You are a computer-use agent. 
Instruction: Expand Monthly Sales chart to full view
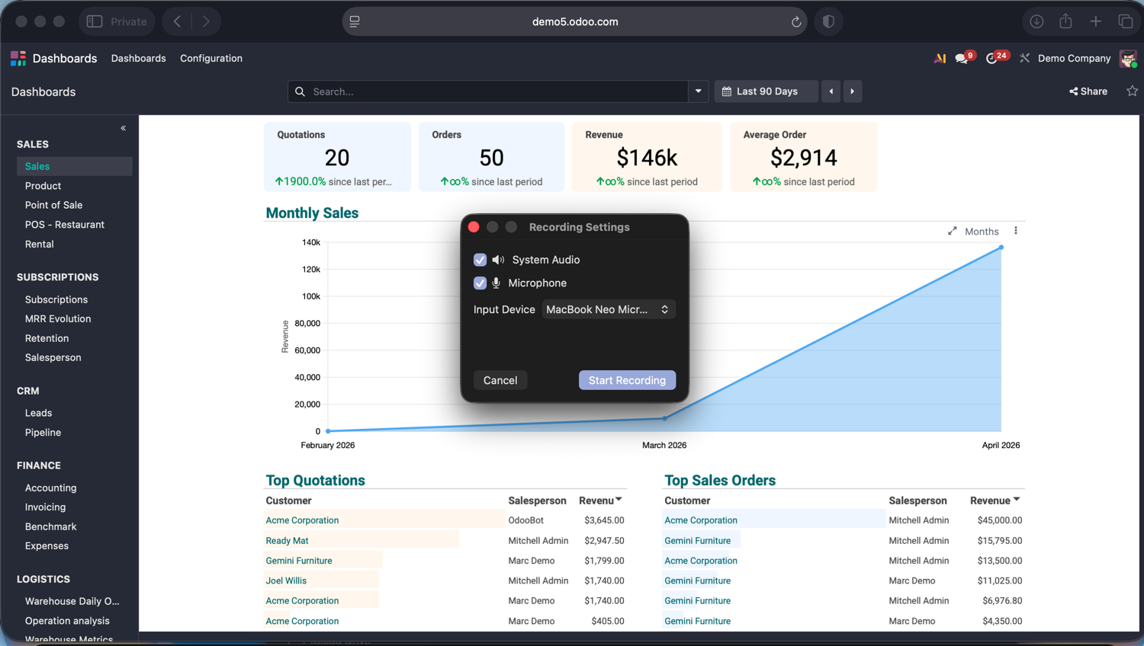tap(952, 231)
